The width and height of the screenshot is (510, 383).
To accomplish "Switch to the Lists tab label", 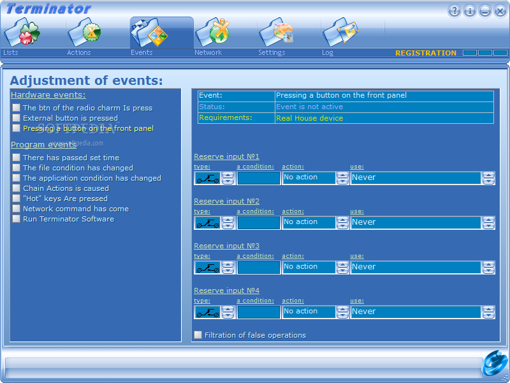I will 11,52.
